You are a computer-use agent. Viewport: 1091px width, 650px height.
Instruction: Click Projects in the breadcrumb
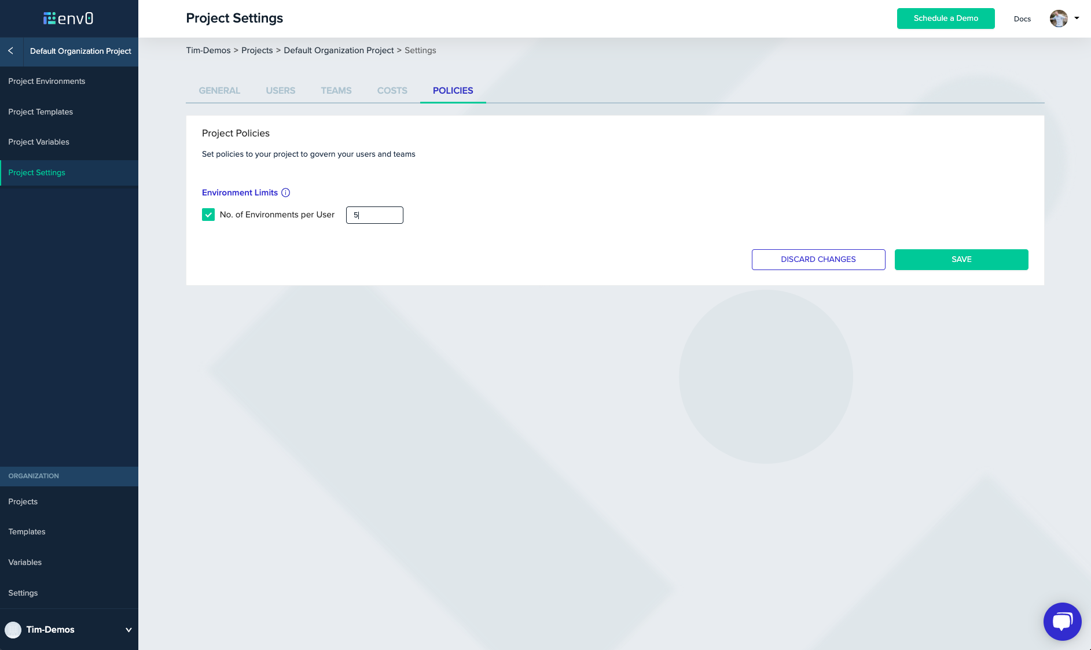pyautogui.click(x=257, y=50)
